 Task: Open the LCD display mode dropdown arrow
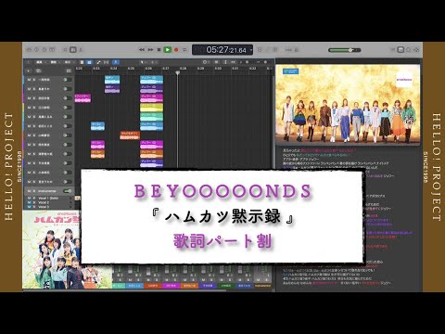click(x=251, y=50)
